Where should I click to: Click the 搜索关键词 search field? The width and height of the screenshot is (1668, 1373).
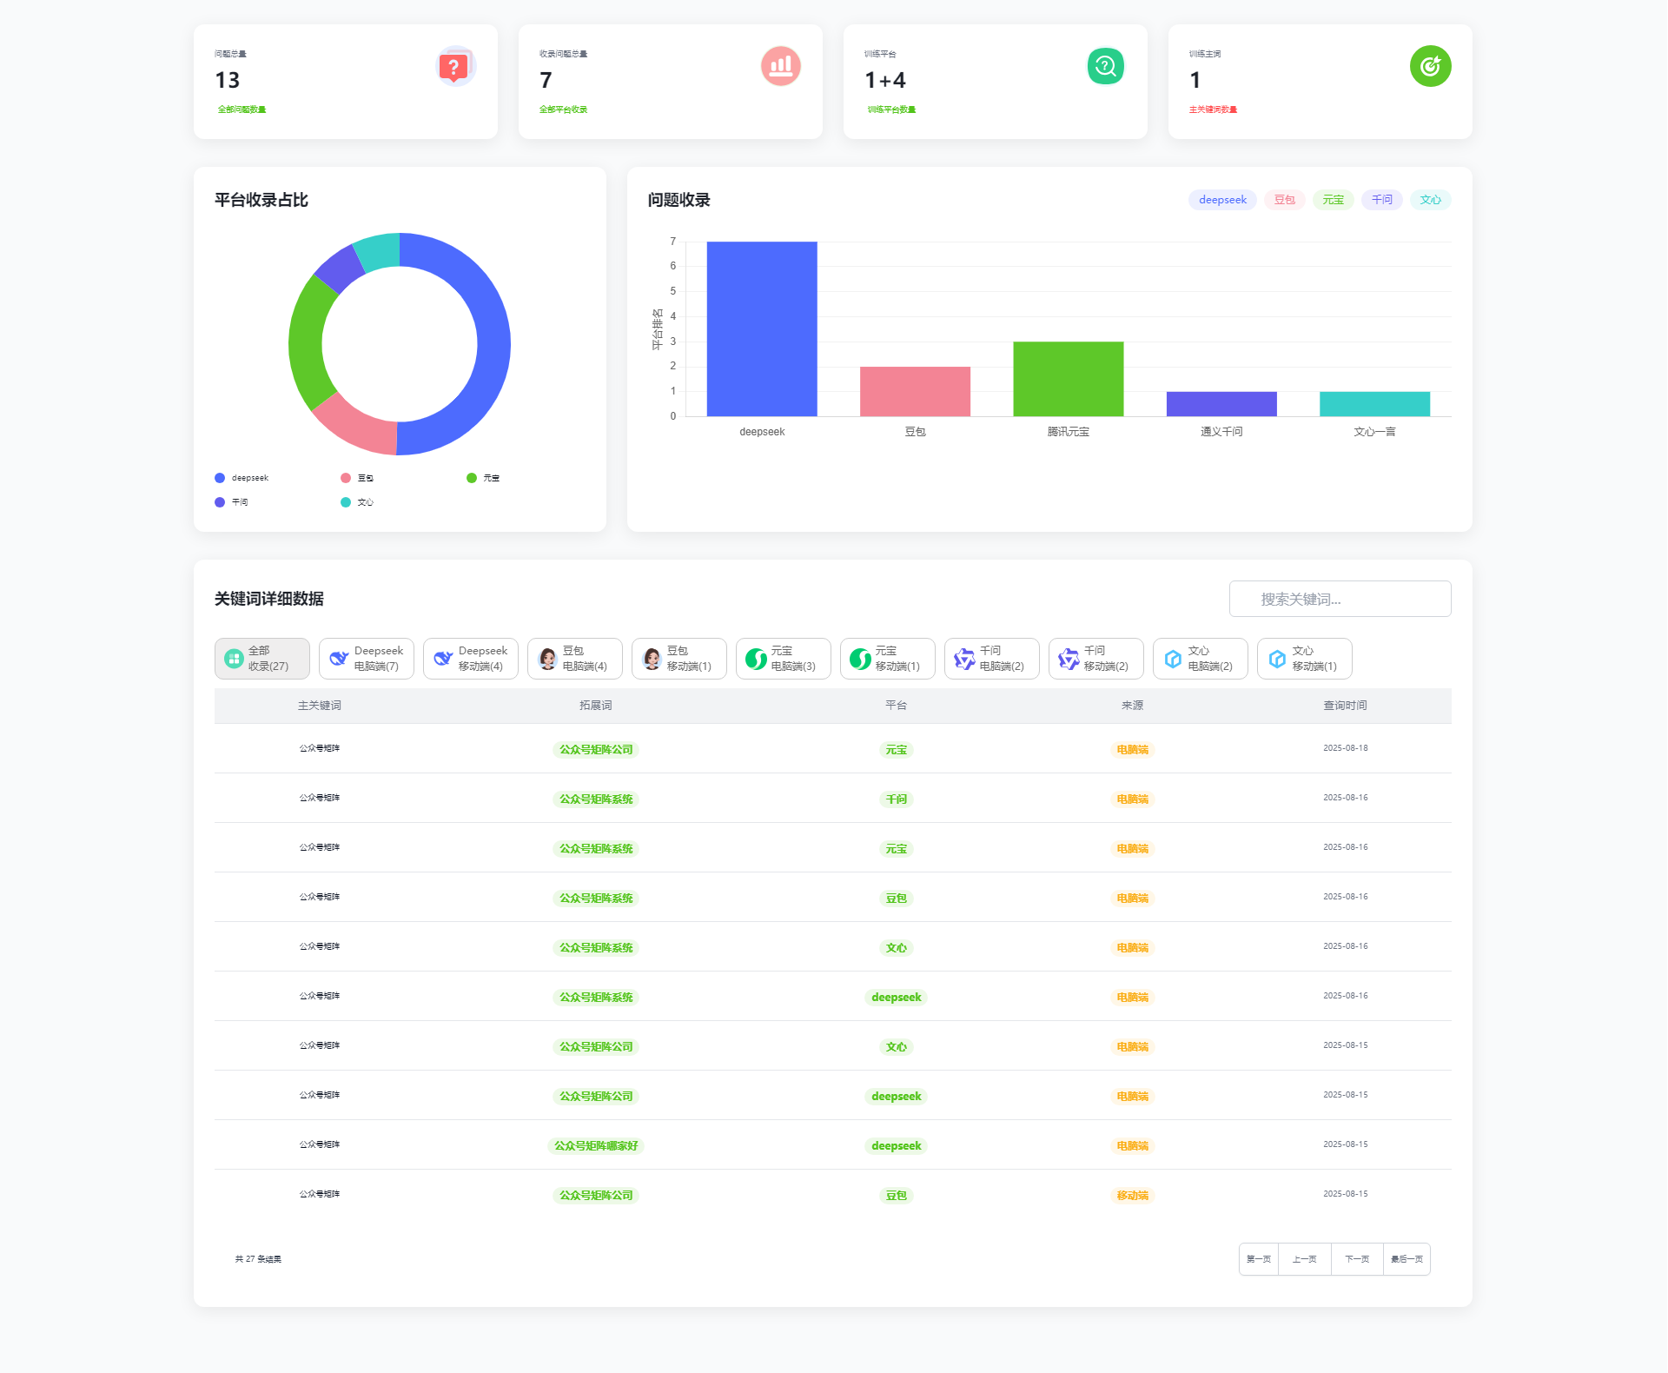point(1340,599)
